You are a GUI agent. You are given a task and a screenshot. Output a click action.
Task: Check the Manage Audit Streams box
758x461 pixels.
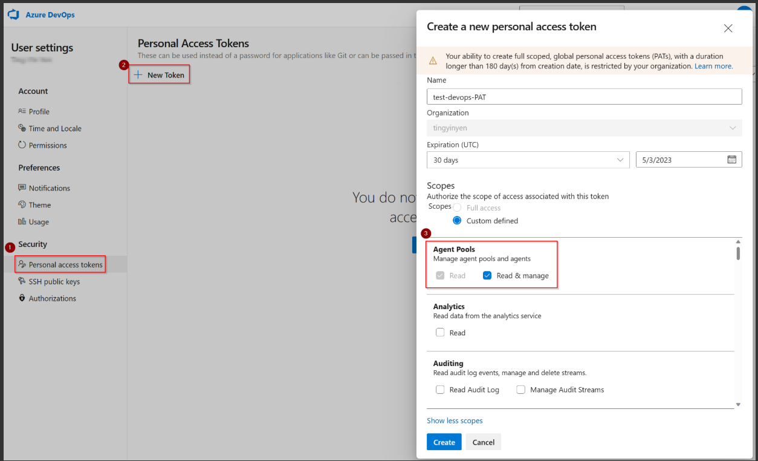(x=520, y=390)
